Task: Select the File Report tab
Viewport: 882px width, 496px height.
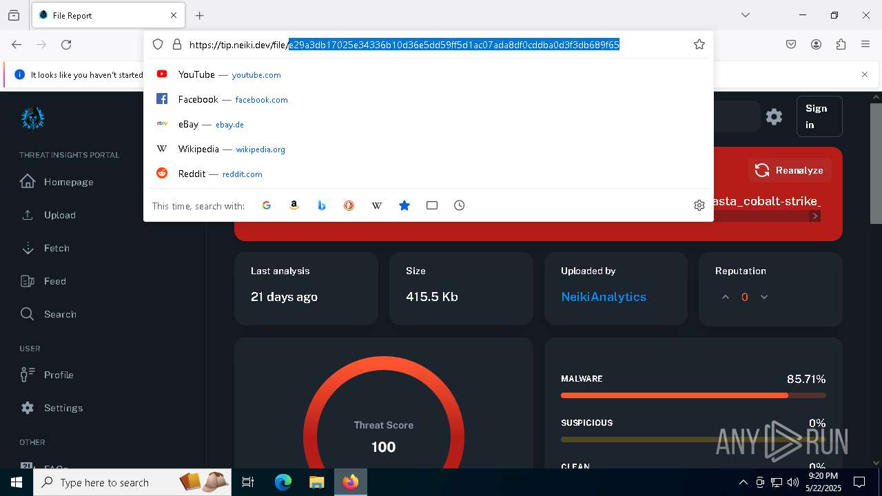Action: 108,15
